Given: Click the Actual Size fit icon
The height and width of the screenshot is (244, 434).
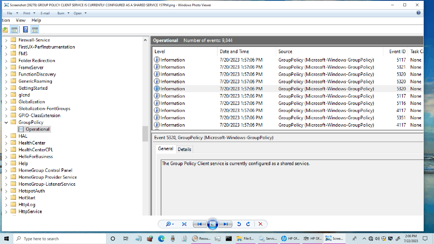Looking at the screenshot, I should click(184, 224).
